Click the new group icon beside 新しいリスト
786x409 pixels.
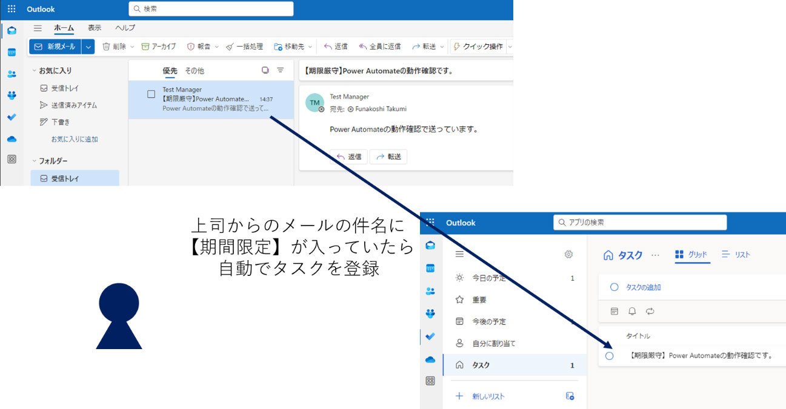click(570, 396)
